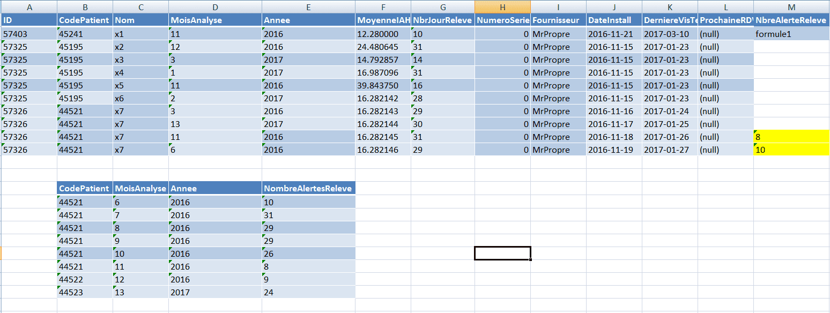Select the Nom cell 'x6'

point(140,99)
